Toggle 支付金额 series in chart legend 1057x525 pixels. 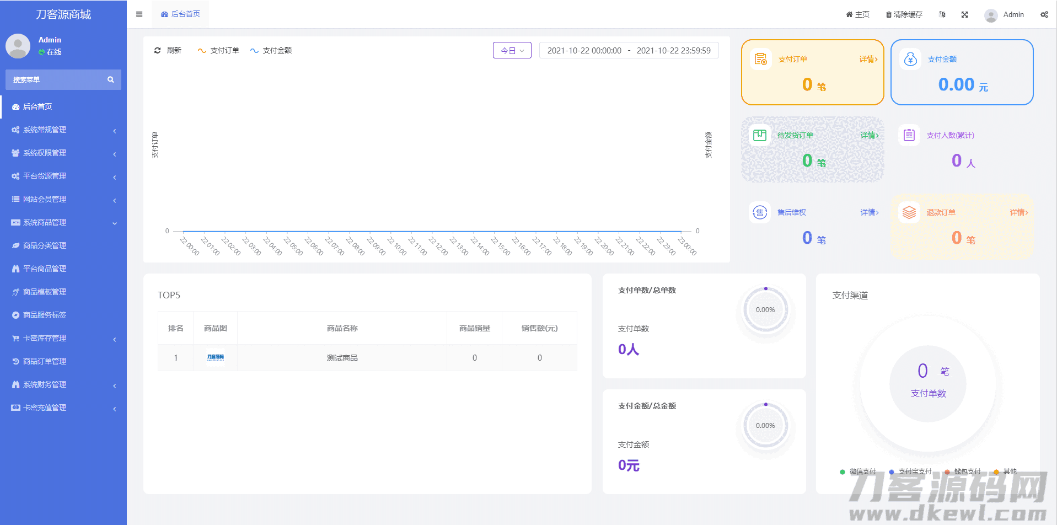pos(271,50)
